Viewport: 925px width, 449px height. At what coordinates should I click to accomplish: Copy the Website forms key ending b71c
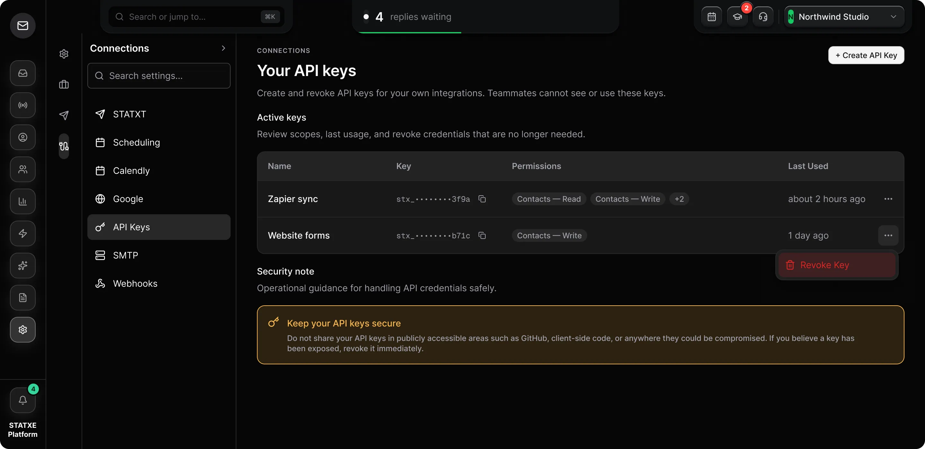(482, 235)
